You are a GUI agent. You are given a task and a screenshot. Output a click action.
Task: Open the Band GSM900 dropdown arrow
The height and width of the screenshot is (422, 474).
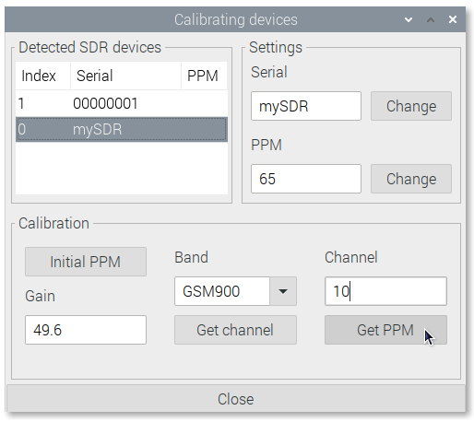283,291
